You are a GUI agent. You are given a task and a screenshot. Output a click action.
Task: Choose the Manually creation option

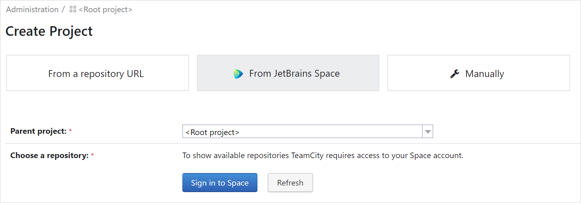click(478, 73)
